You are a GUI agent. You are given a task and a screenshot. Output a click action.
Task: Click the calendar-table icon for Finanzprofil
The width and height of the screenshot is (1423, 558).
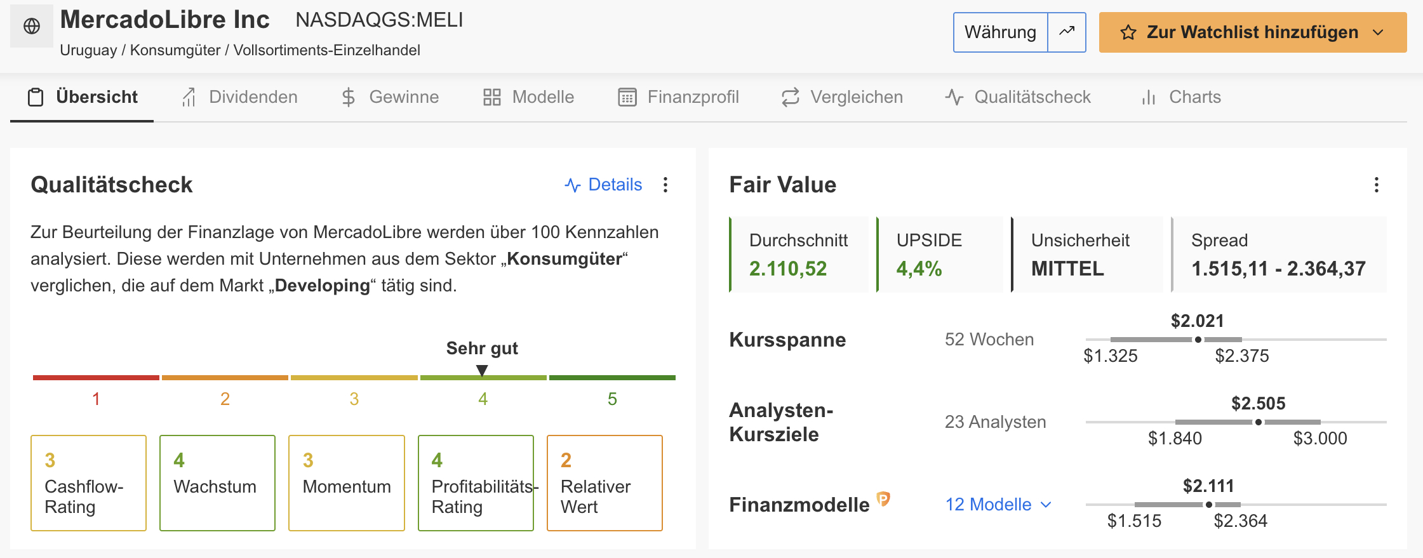627,97
